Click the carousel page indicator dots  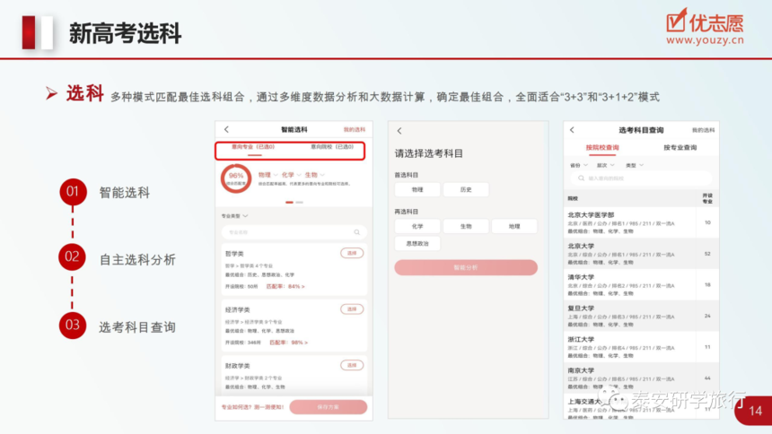(x=294, y=203)
